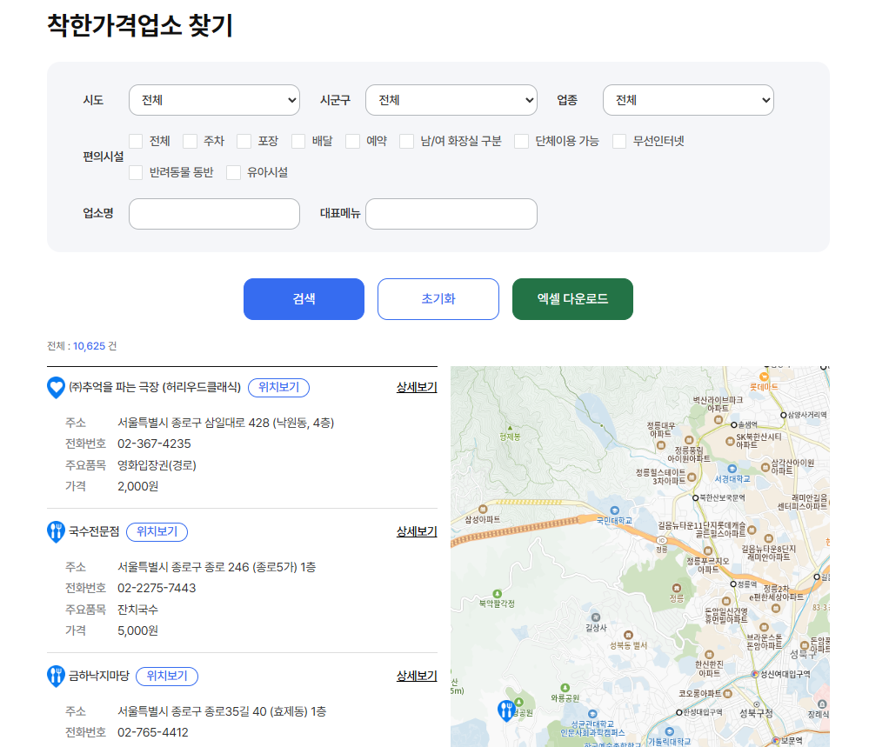The width and height of the screenshot is (869, 747).
Task: Click 솔샘역 station marker on map
Action: click(x=733, y=424)
